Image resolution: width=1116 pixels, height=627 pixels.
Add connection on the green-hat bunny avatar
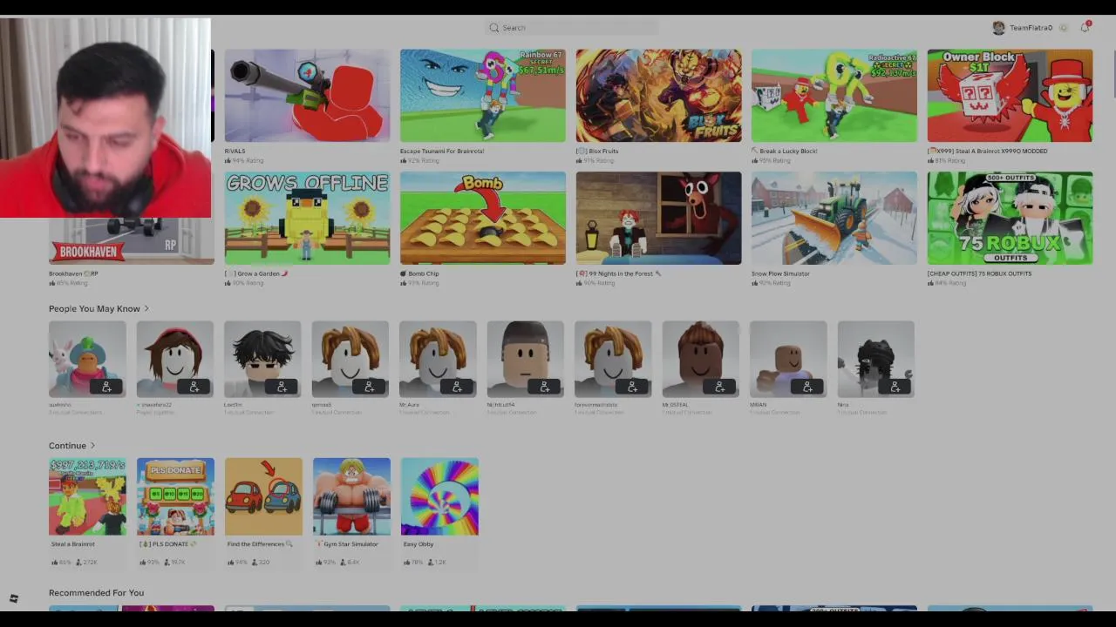point(106,387)
